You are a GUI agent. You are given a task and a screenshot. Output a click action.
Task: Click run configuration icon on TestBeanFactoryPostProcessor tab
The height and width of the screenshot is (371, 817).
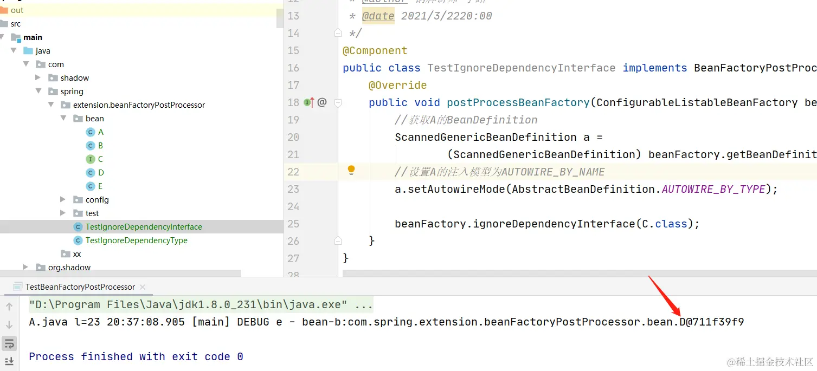pos(18,287)
